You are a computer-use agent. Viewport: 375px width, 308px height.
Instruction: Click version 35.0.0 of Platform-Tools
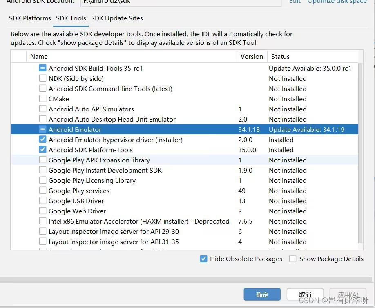tap(247, 150)
